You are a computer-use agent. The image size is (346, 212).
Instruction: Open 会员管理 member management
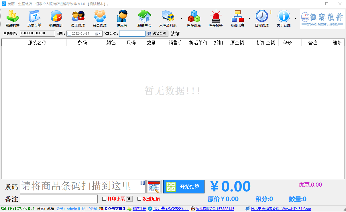[x=100, y=19]
